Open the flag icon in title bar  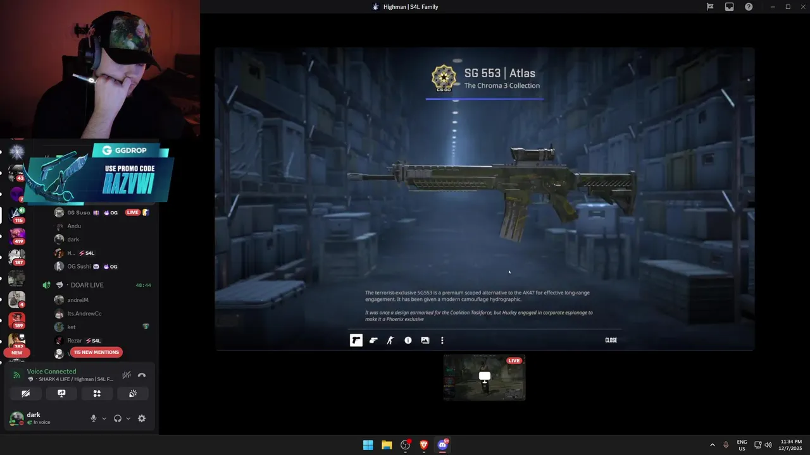(710, 7)
